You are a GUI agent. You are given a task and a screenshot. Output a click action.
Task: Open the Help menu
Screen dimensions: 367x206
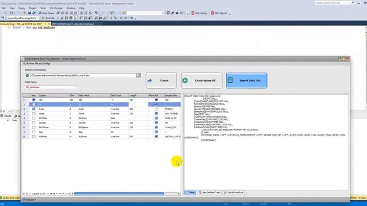[x=81, y=8]
